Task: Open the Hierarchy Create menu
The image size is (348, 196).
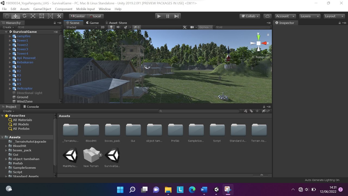Action: (8, 27)
